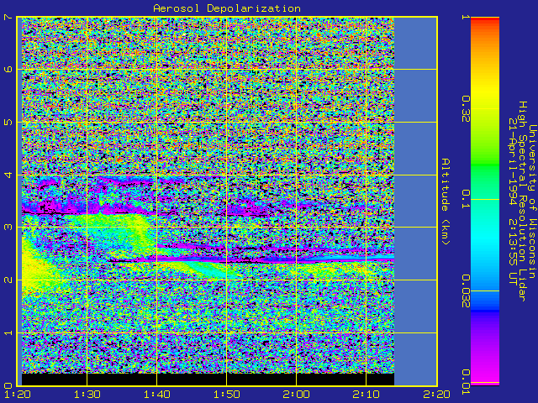Click the colorbar value 0.1 label

[465, 199]
